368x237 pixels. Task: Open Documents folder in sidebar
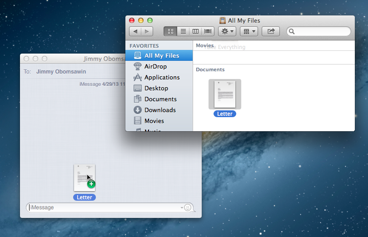(x=159, y=99)
